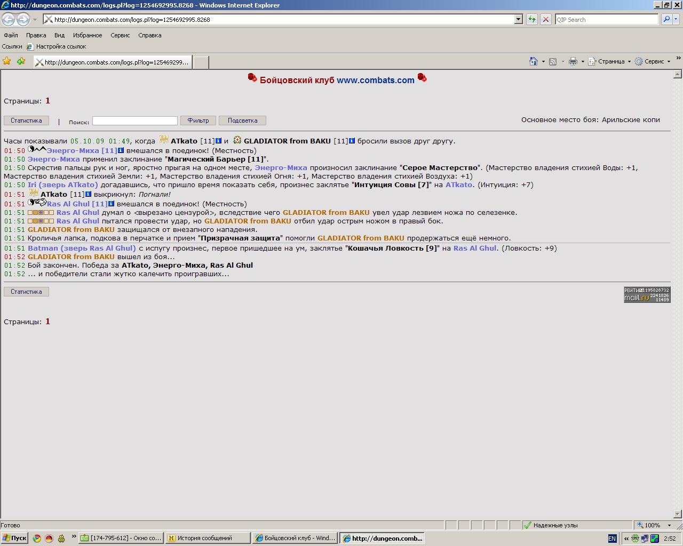Click info icon next to Энерго-Миха [11]
The width and height of the screenshot is (683, 546).
click(x=121, y=150)
